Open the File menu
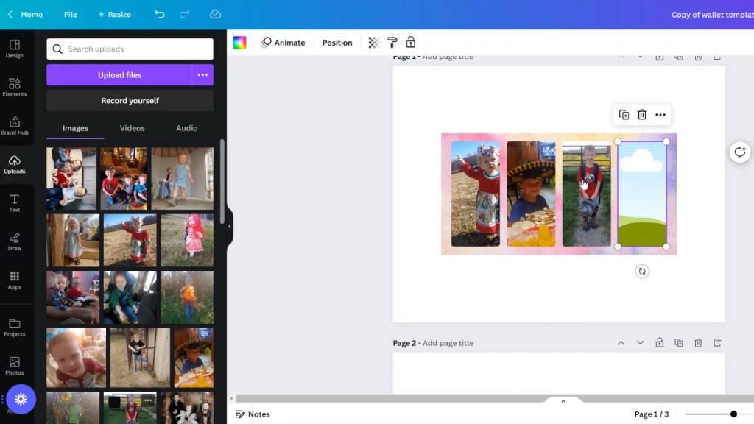Viewport: 754px width, 424px height. click(70, 14)
